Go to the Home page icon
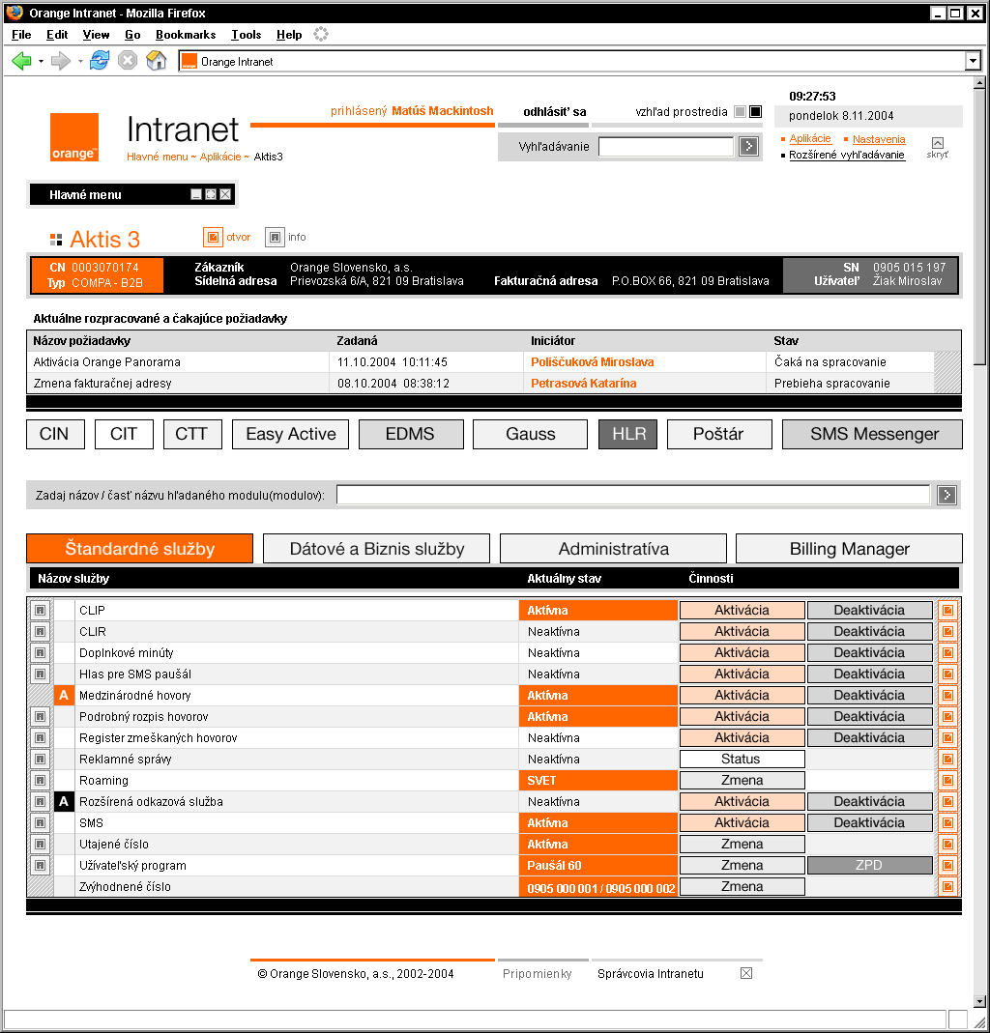The width and height of the screenshot is (990, 1033). (x=157, y=61)
